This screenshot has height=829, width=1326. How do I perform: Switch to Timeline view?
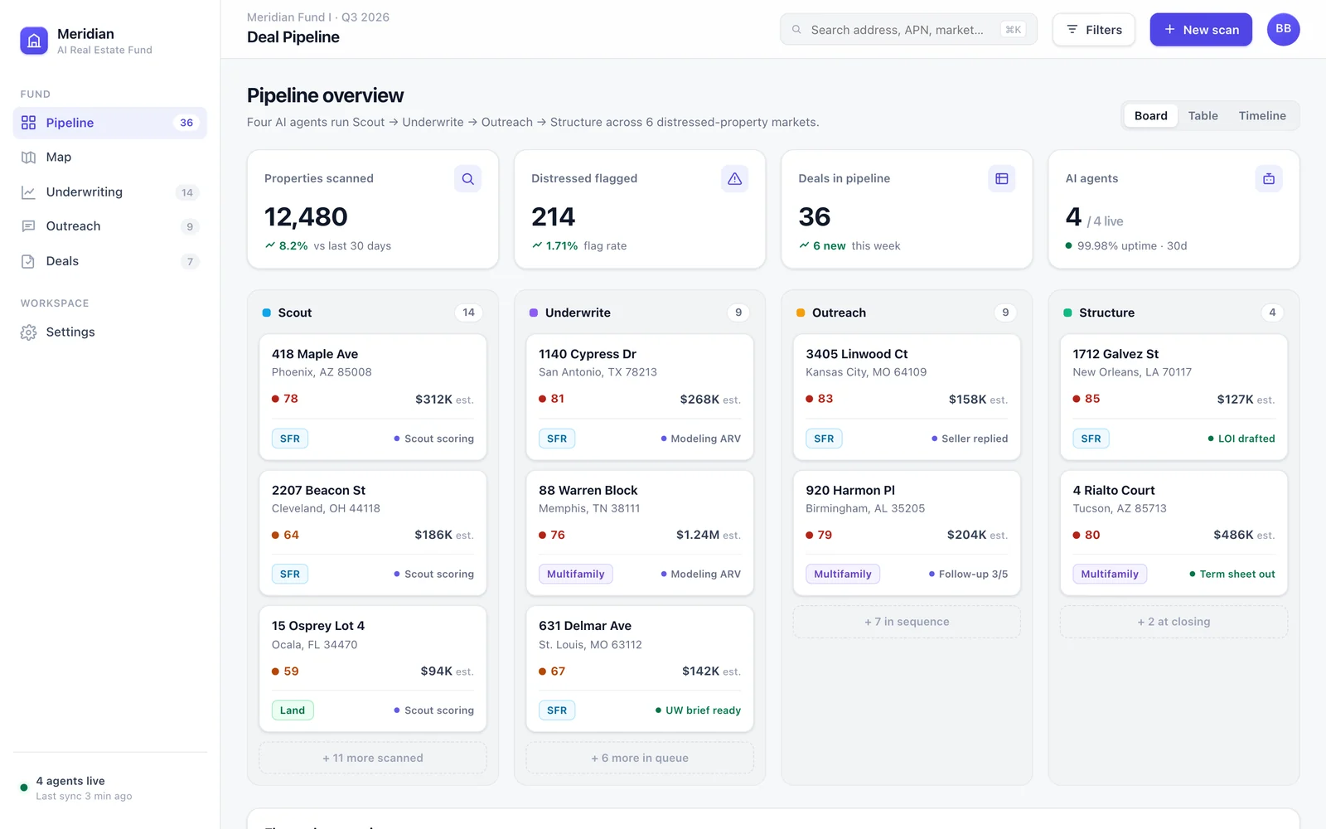pyautogui.click(x=1262, y=116)
